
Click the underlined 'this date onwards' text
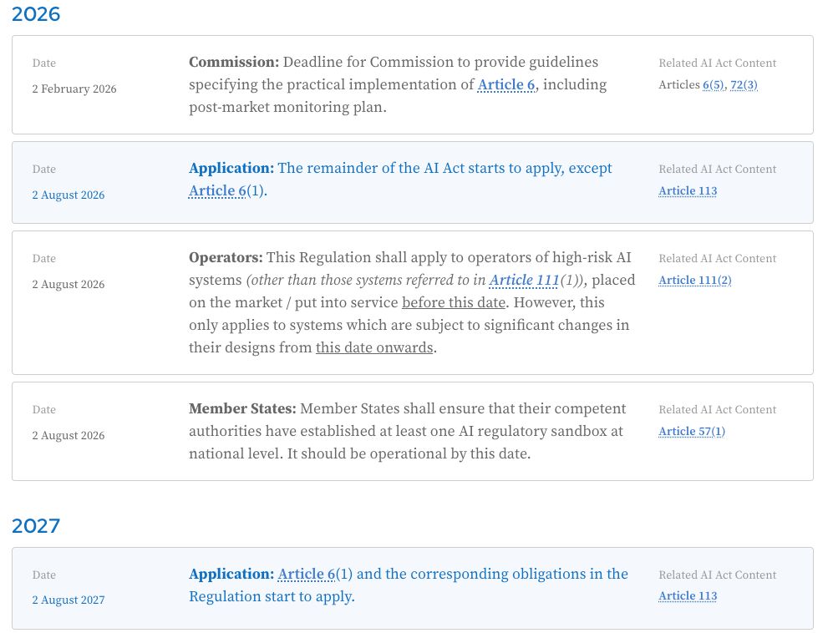[x=374, y=347]
